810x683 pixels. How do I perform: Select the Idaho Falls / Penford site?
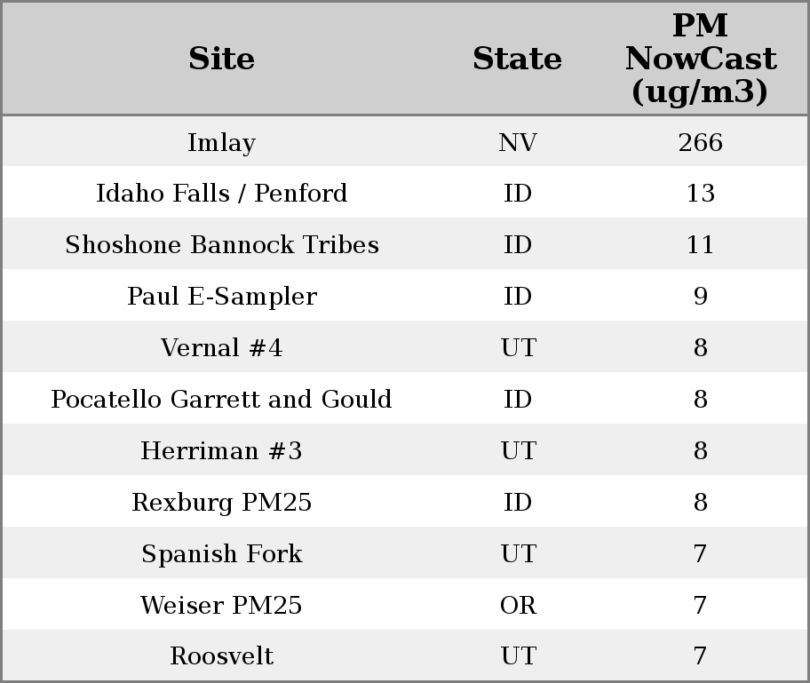coord(221,194)
